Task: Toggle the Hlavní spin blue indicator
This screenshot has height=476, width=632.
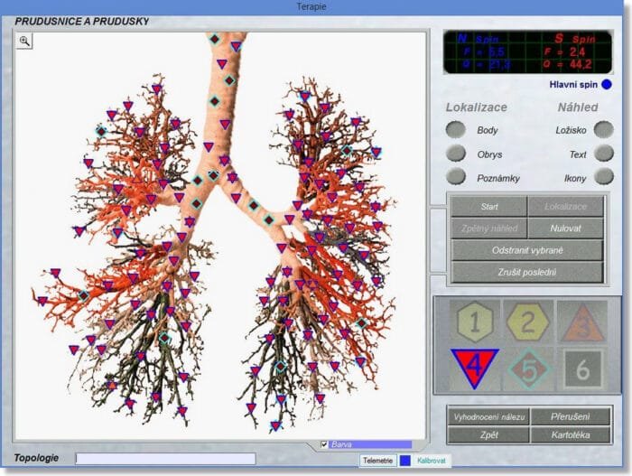Action: point(606,84)
